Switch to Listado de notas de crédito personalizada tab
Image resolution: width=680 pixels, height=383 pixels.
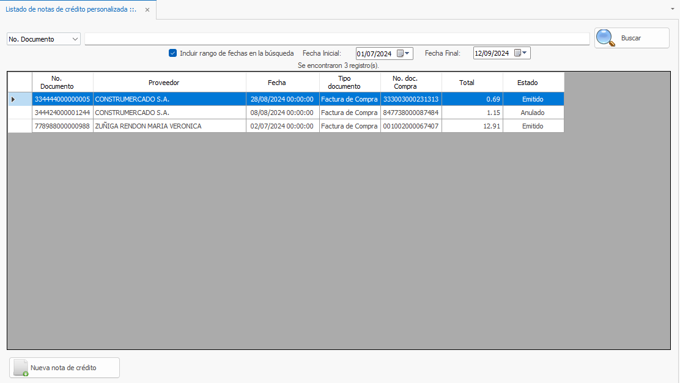pyautogui.click(x=70, y=10)
